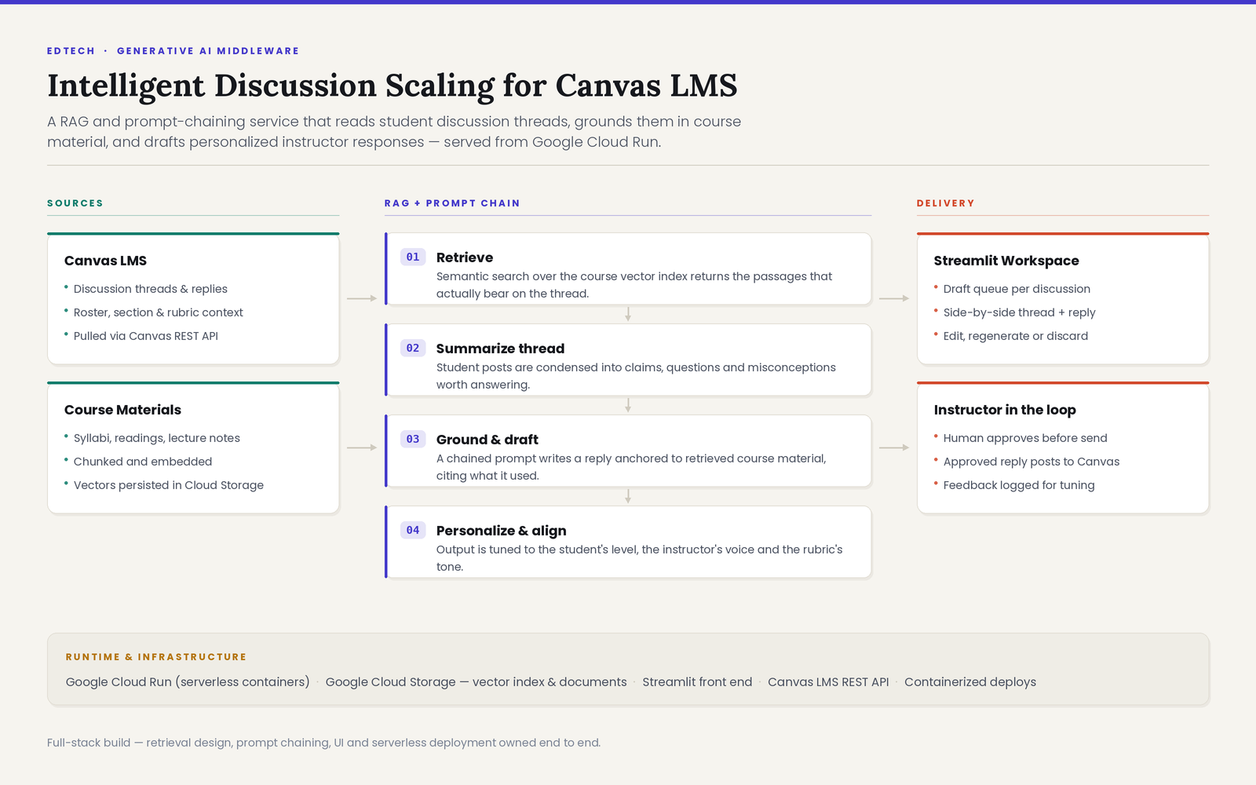Select "Approved reply posts to Canvas" bullet
Screen dimensions: 1256x785
click(x=1031, y=462)
